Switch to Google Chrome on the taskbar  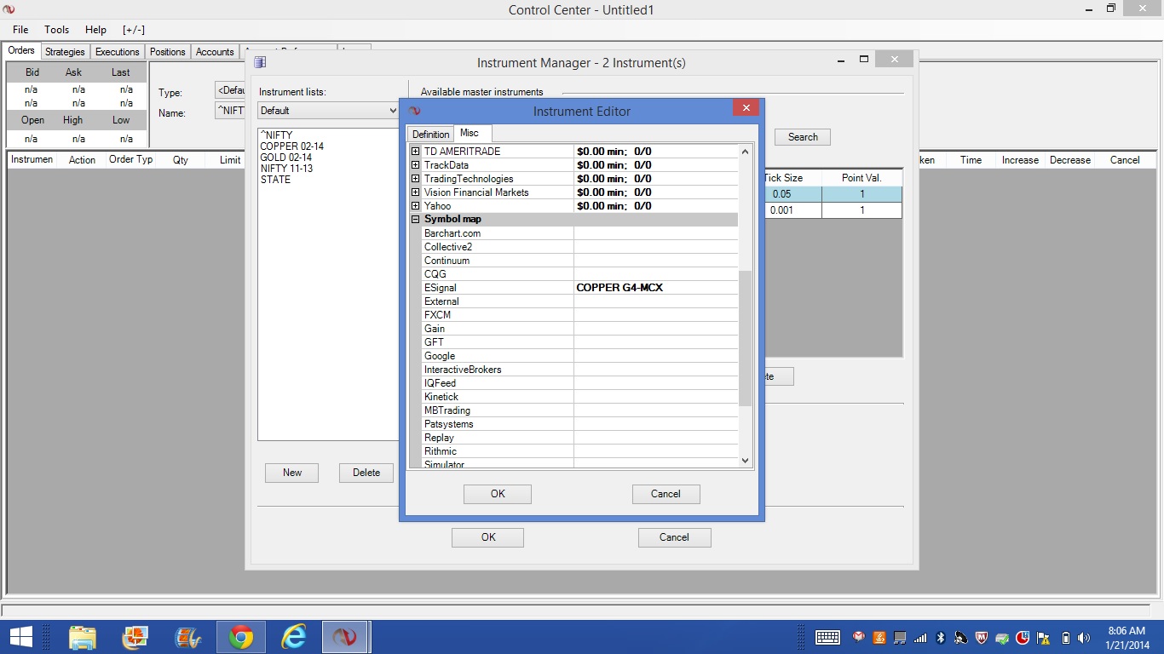(x=240, y=637)
